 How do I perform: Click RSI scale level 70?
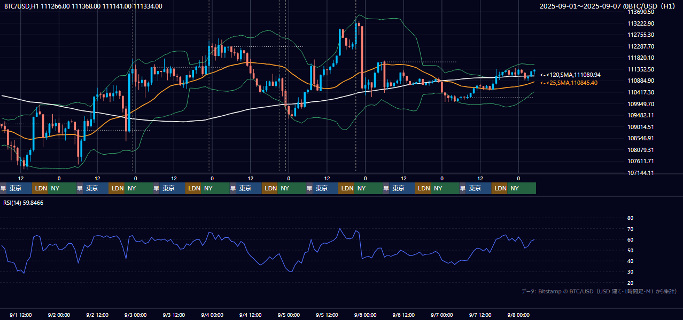pos(630,229)
